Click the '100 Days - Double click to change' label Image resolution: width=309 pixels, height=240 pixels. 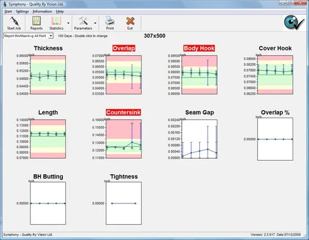(x=82, y=36)
